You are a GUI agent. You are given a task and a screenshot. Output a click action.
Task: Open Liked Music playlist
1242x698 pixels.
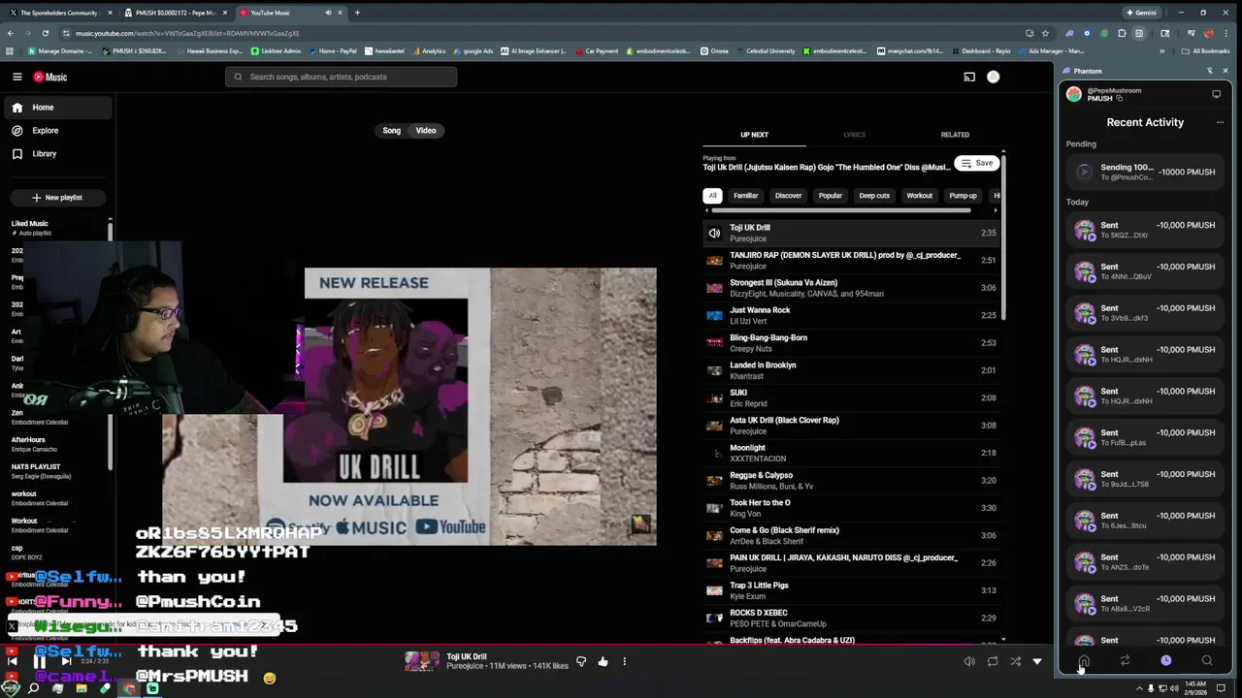pyautogui.click(x=56, y=228)
